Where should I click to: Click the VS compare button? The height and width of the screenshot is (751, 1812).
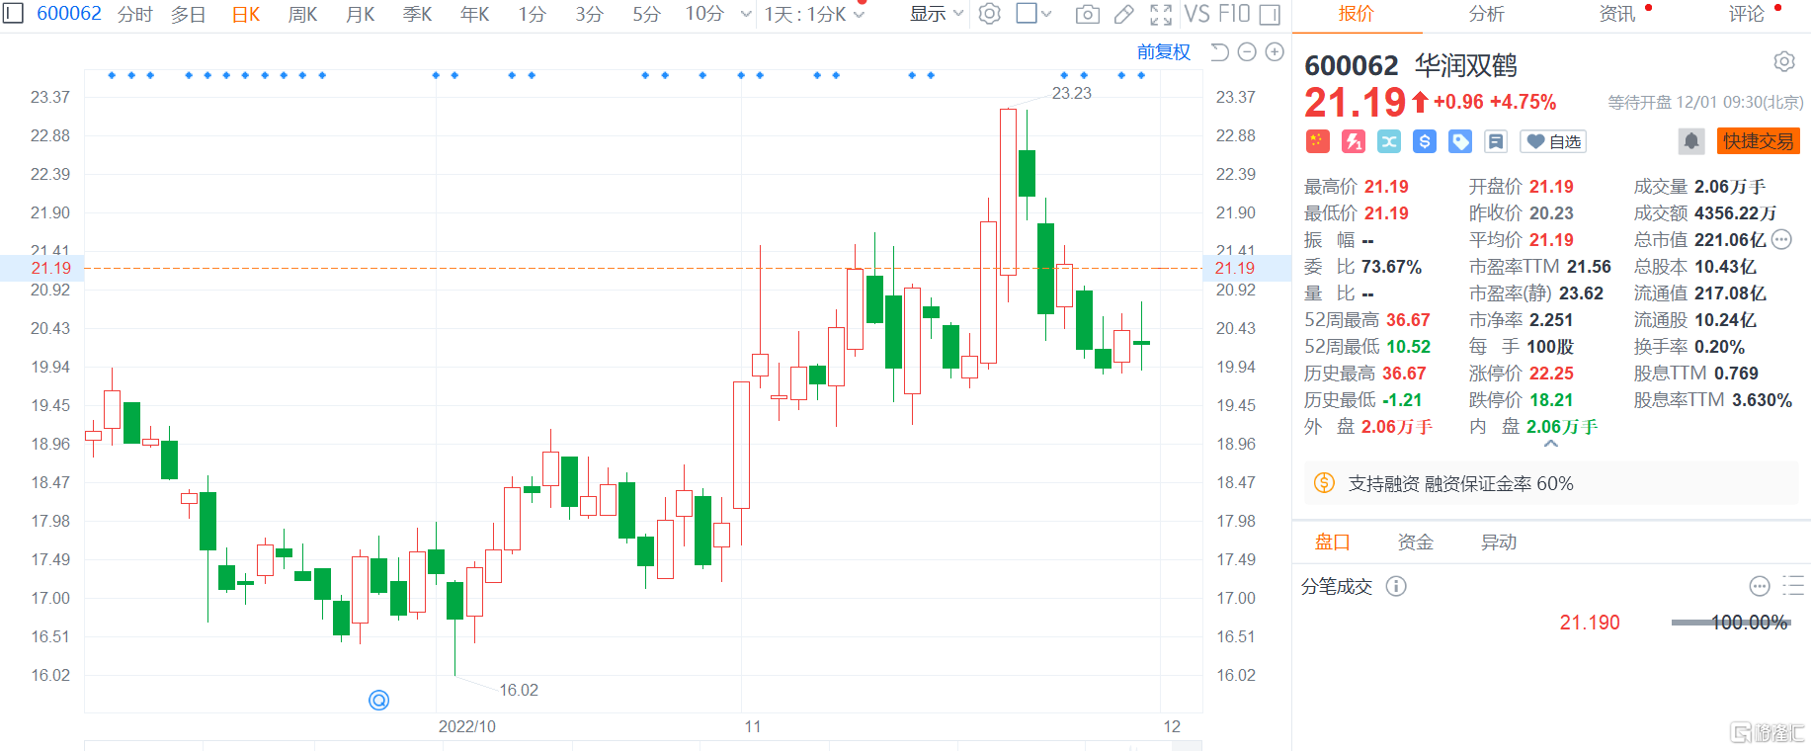coord(1196,14)
